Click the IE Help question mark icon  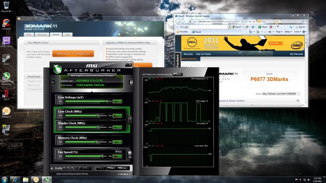pyautogui.click(x=304, y=32)
